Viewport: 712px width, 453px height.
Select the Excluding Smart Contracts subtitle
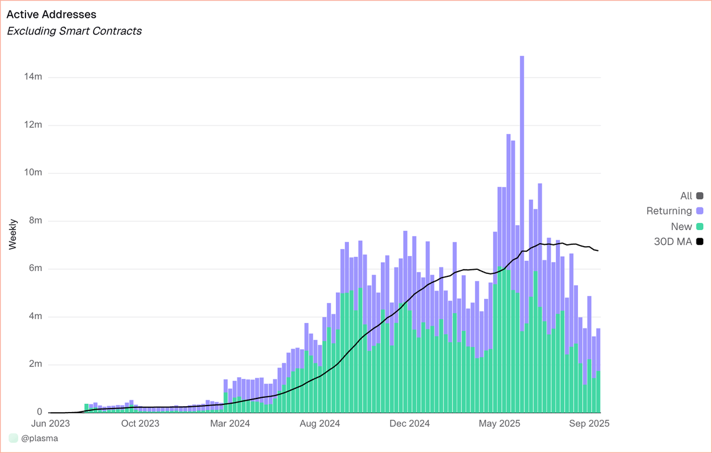pos(74,31)
